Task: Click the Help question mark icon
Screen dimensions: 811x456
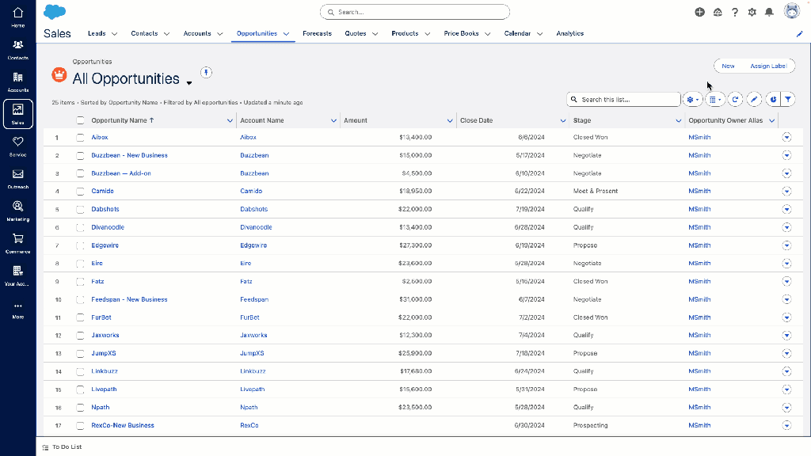Action: [734, 12]
